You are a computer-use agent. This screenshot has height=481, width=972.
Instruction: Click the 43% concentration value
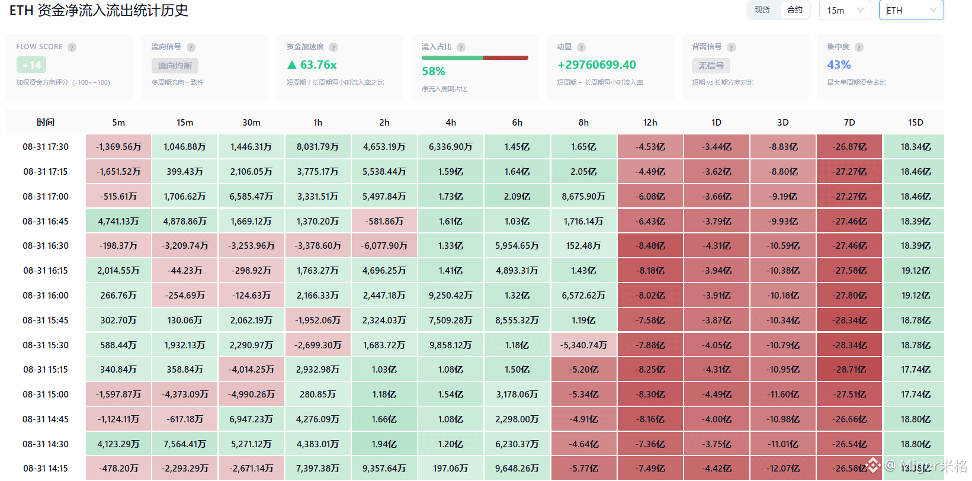click(839, 65)
